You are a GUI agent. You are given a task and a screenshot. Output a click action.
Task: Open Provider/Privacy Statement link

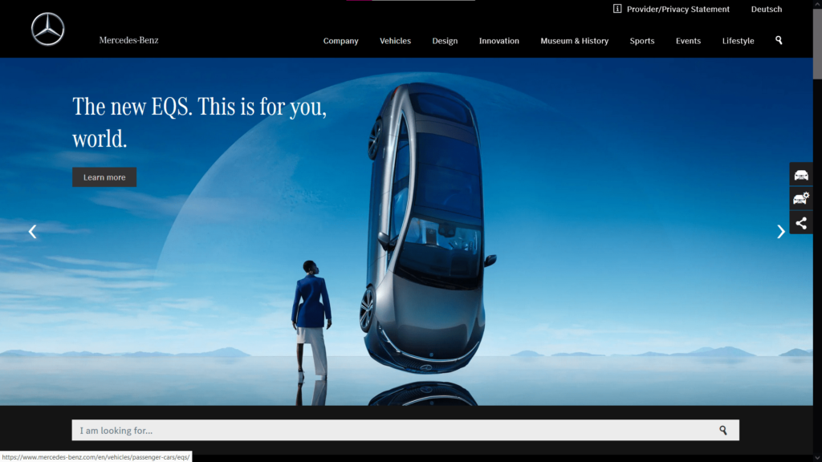[x=678, y=9]
